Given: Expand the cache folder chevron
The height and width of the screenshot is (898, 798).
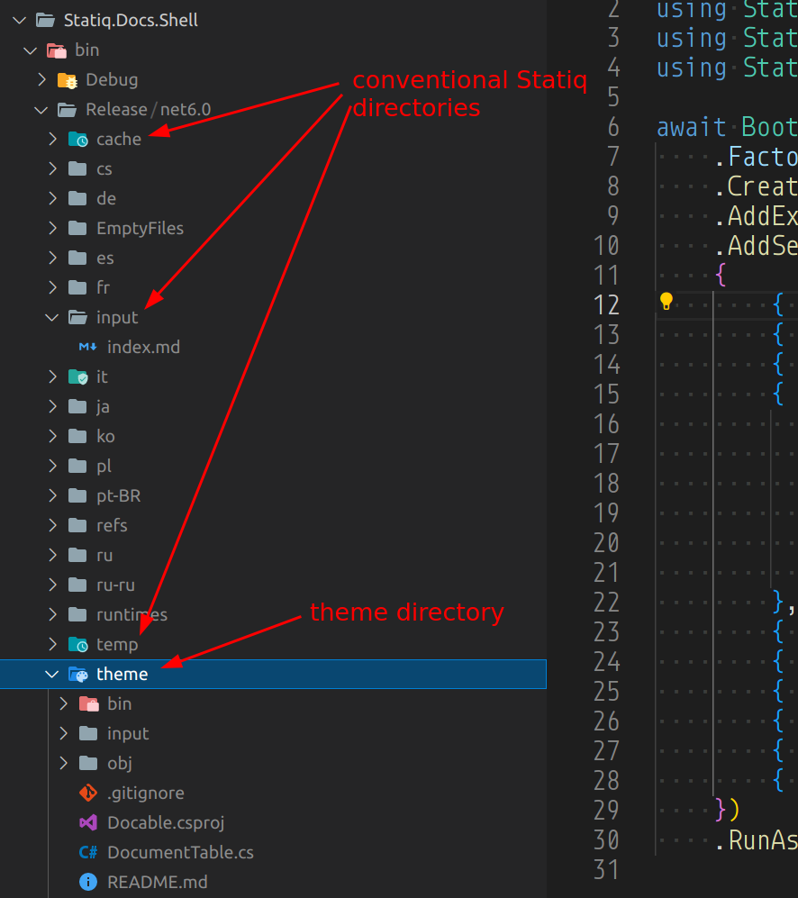Looking at the screenshot, I should [53, 140].
